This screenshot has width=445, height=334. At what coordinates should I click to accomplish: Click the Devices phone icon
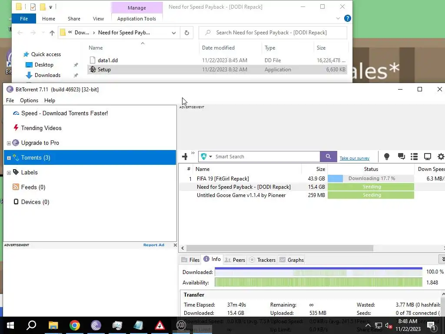16,202
